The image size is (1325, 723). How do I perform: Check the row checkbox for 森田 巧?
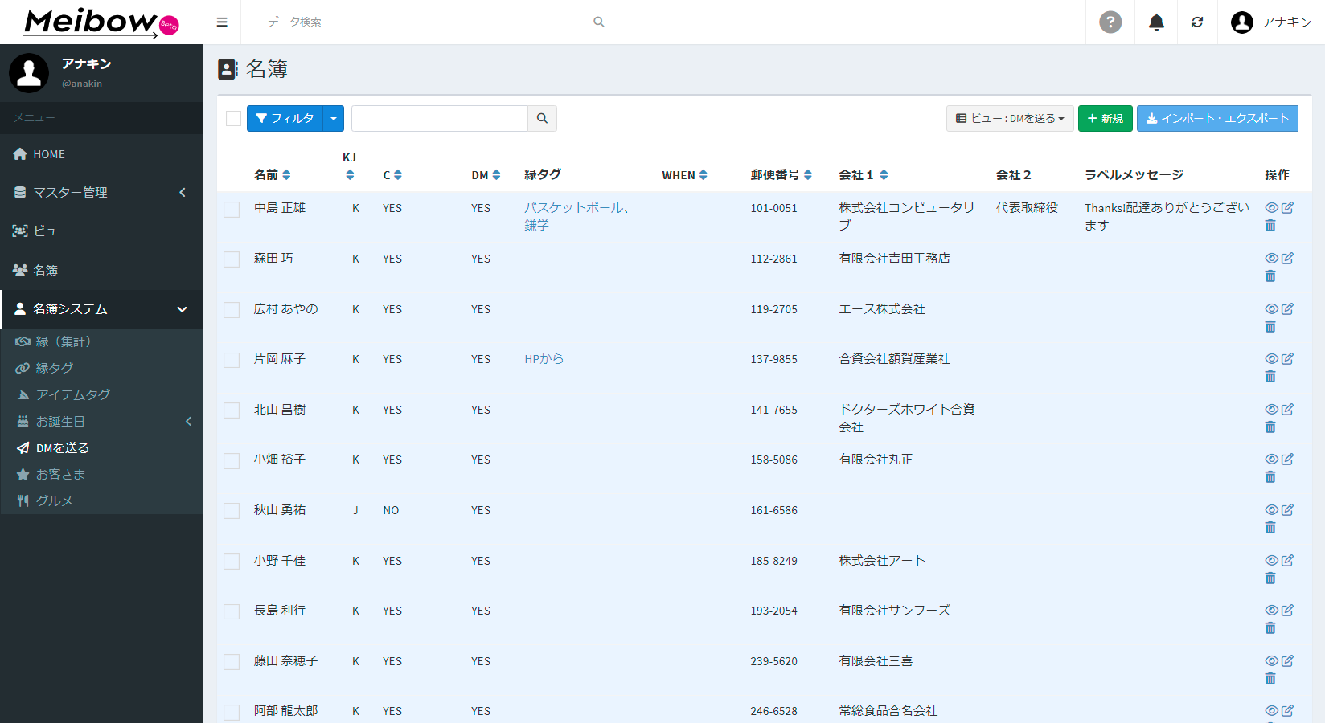tap(232, 259)
